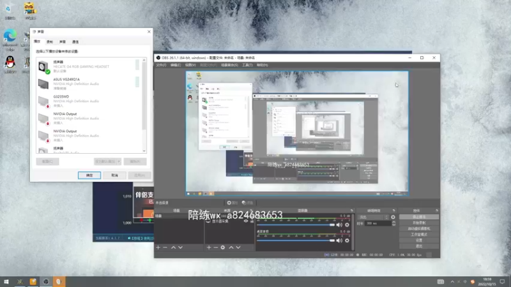This screenshot has width=511, height=287.
Task: Open the OBS Help menu
Action: coord(262,65)
